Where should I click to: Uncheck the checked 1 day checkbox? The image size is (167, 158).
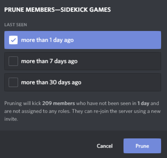[13, 40]
